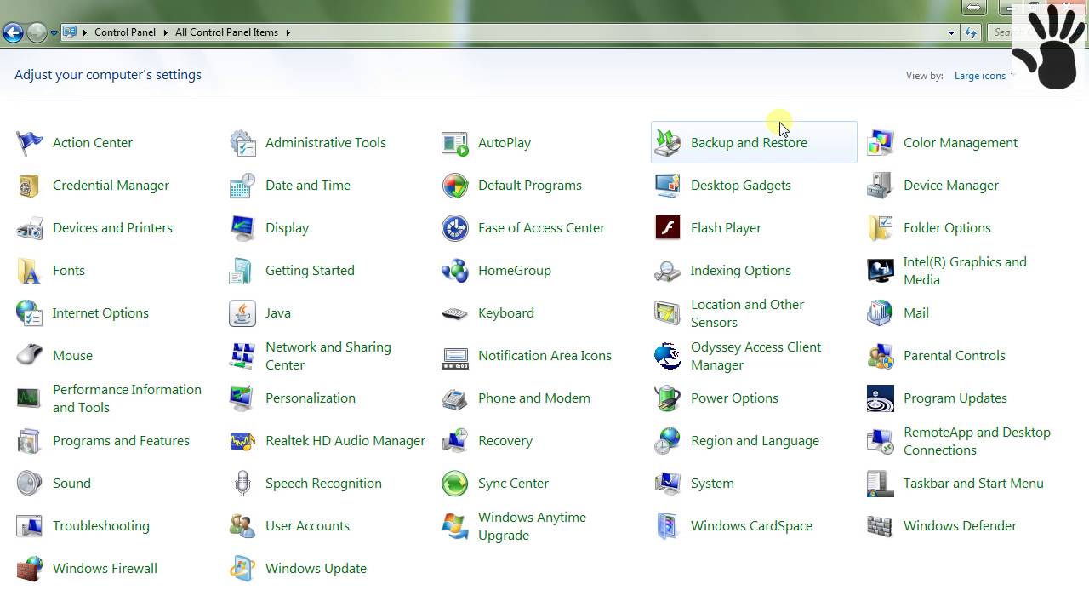Open the Devices and Printers icon
Screen dimensions: 1089x613
point(29,228)
